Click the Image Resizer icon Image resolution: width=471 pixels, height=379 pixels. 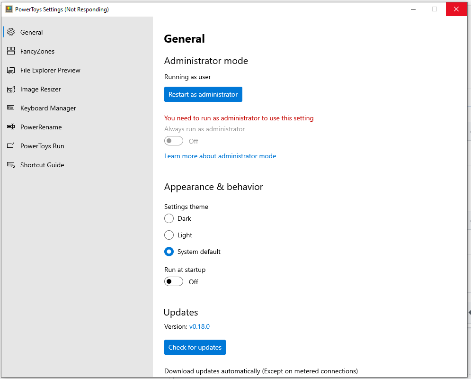11,89
